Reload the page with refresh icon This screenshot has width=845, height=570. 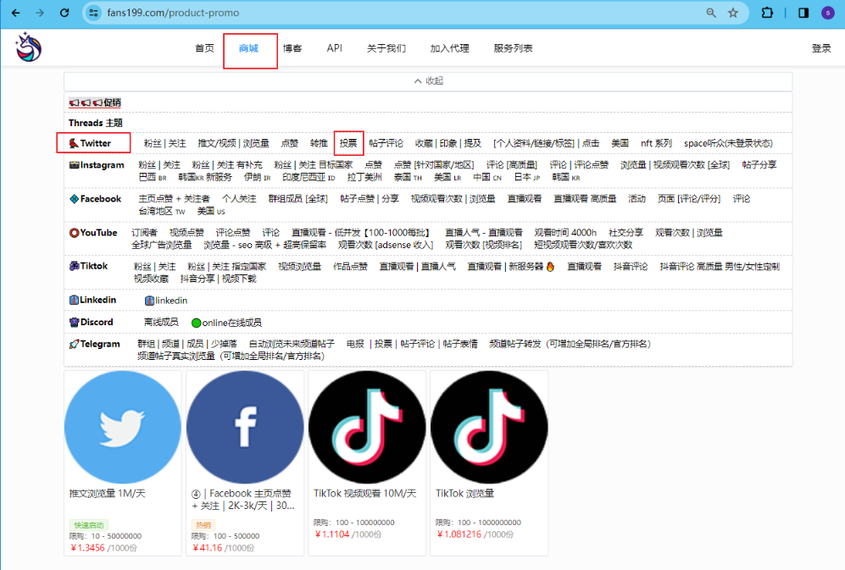64,13
